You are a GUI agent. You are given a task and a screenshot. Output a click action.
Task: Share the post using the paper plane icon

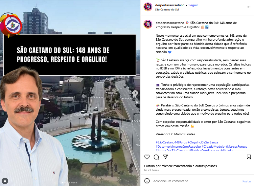[x=165, y=157]
